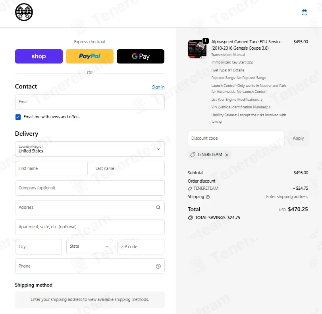This screenshot has height=314, width=322.
Task: Expand the State dropdown
Action: (x=90, y=247)
